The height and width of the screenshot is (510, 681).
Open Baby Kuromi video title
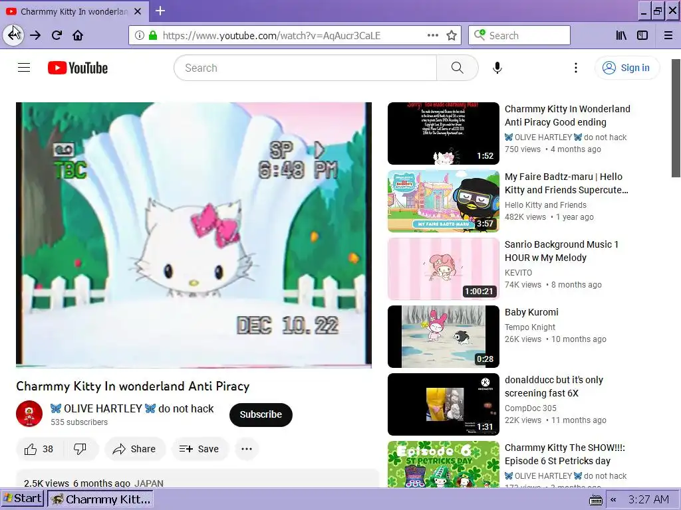pos(531,312)
